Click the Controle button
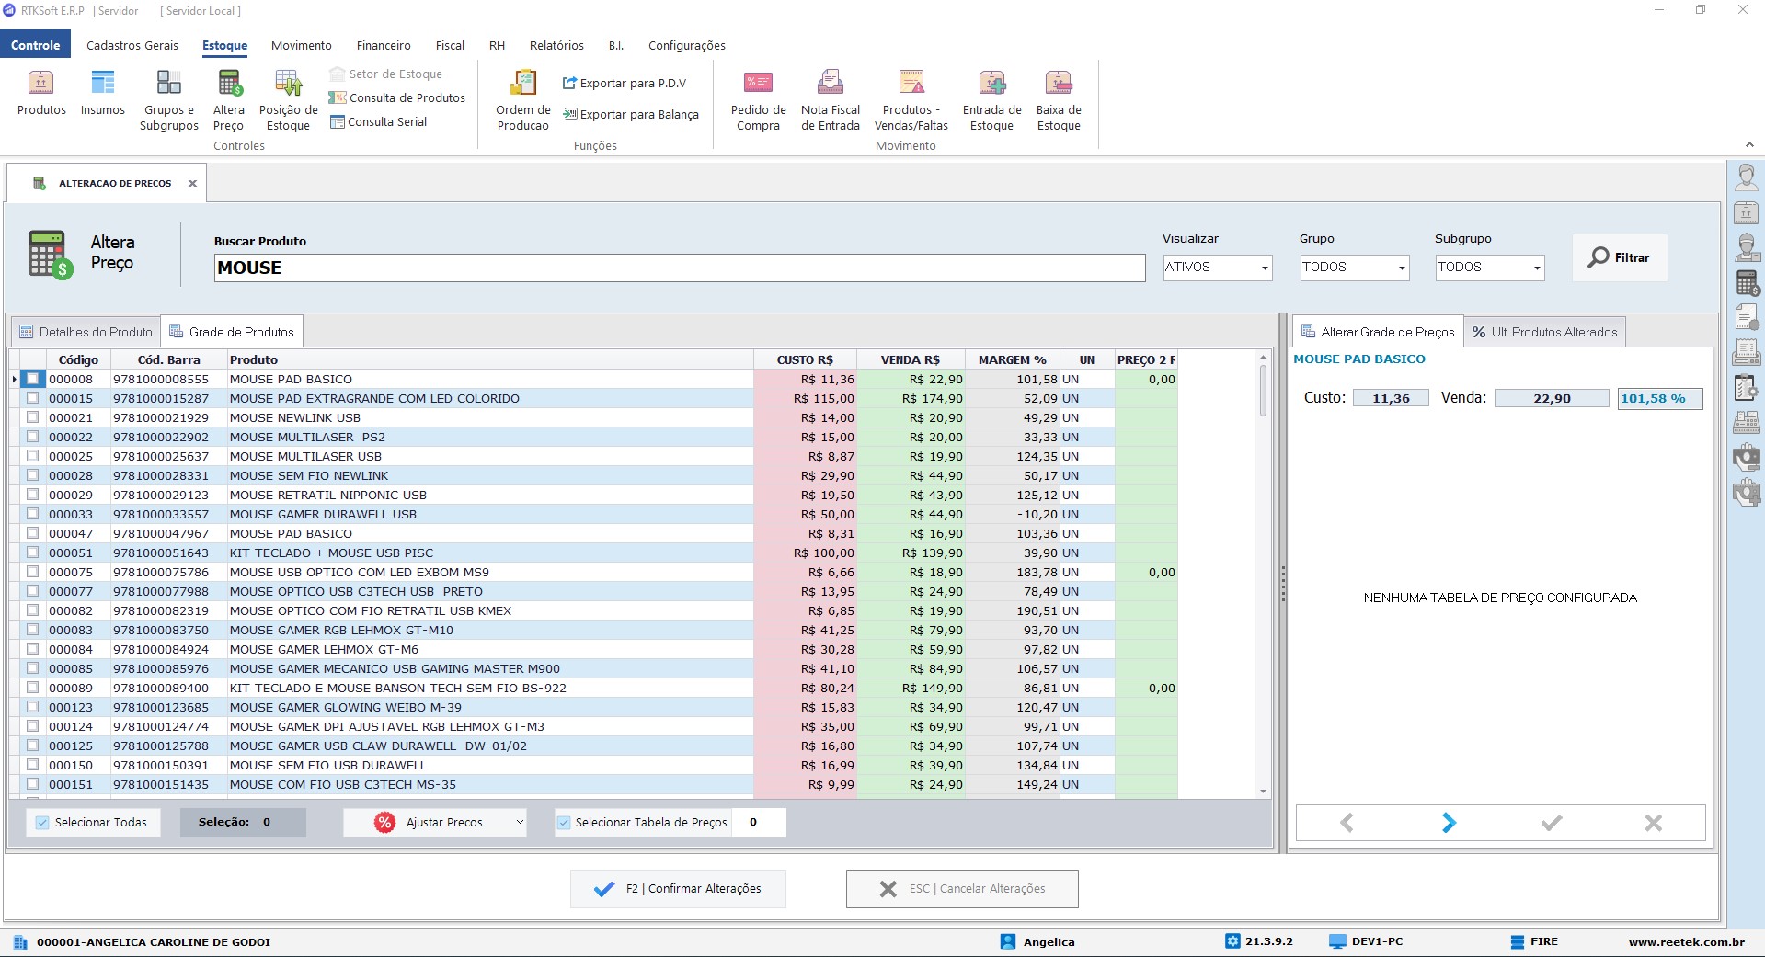 coord(36,45)
